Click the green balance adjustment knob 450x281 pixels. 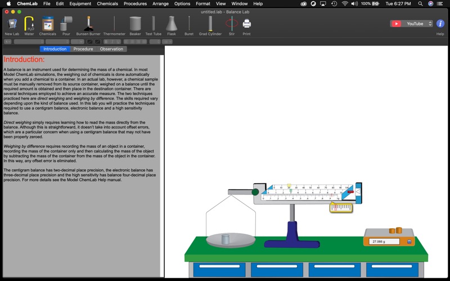point(255,192)
